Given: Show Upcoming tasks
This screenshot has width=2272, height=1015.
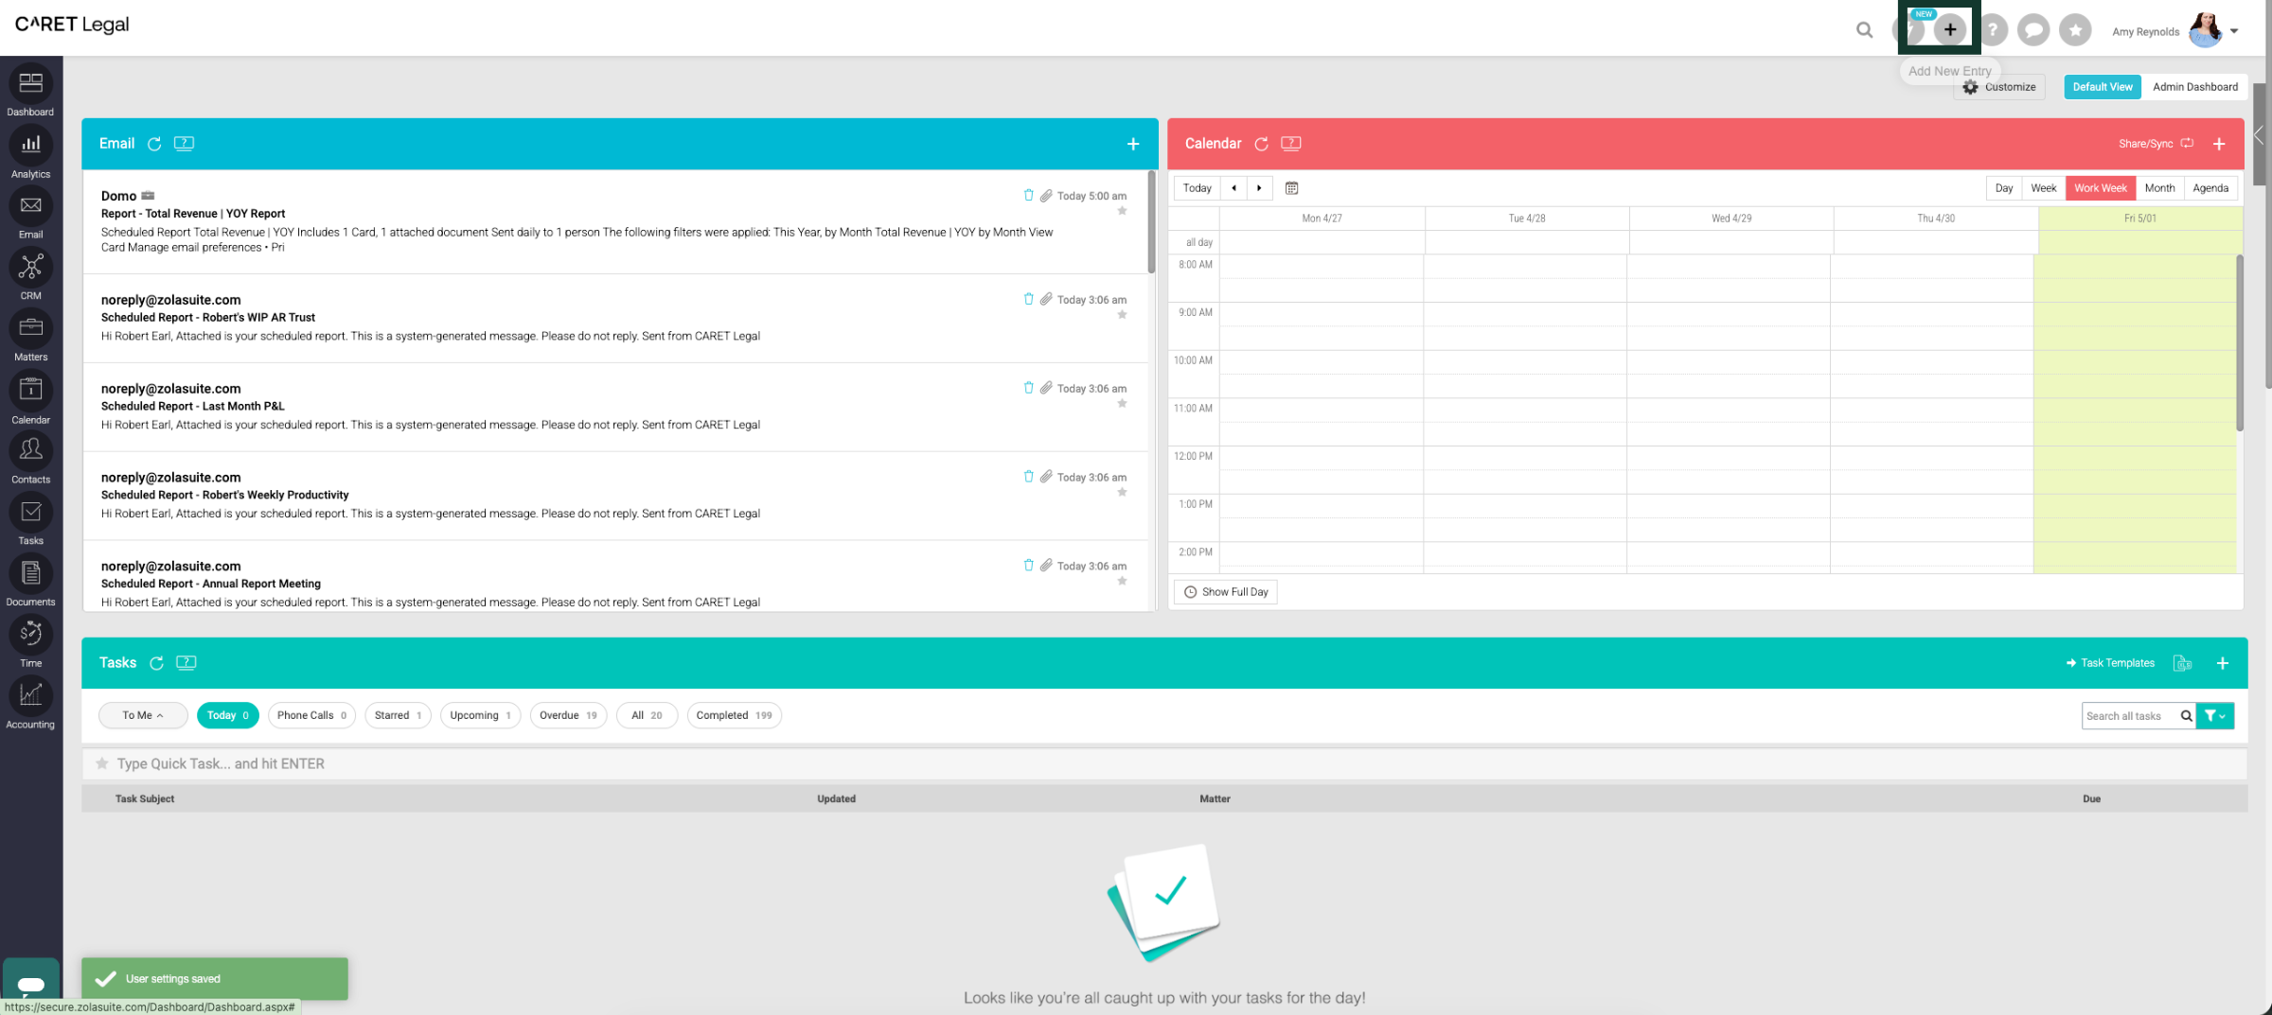Looking at the screenshot, I should click(x=480, y=715).
